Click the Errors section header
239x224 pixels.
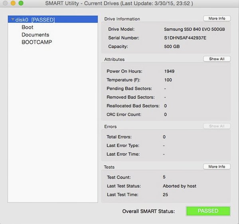(111, 126)
